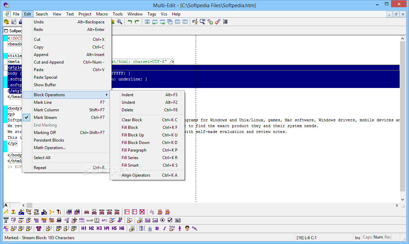Click the green Undo arrow in toolbar

pyautogui.click(x=130, y=22)
